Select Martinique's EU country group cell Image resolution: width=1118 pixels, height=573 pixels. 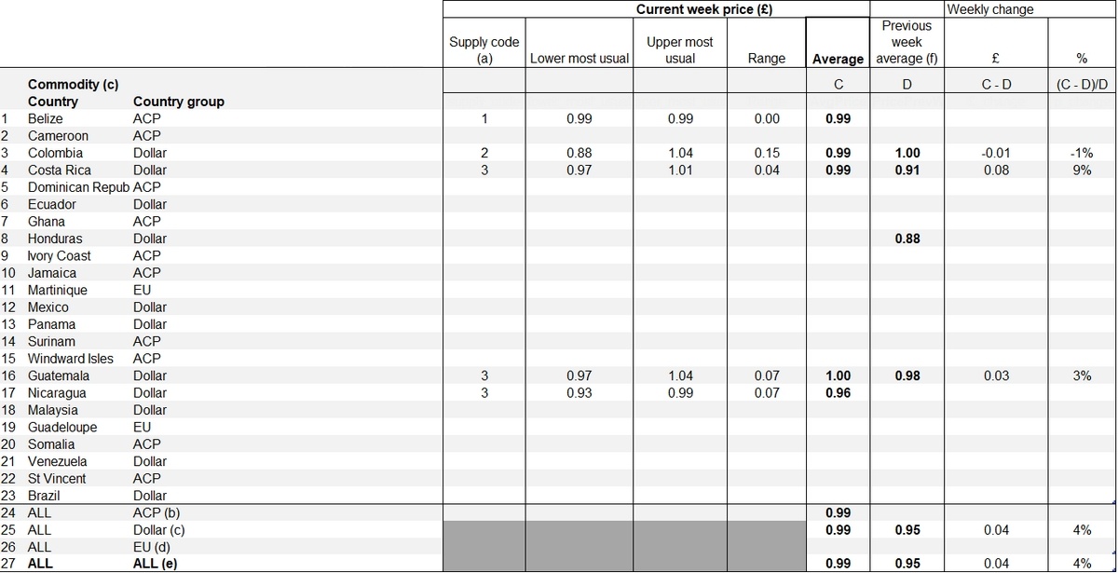pyautogui.click(x=143, y=290)
